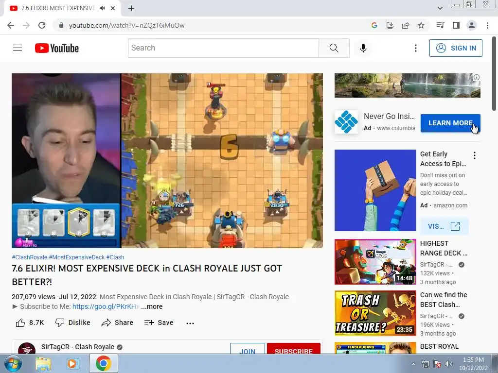Screen dimensions: 498x373
Task: Open the media control icon in Chrome toolbar
Action: click(x=440, y=25)
